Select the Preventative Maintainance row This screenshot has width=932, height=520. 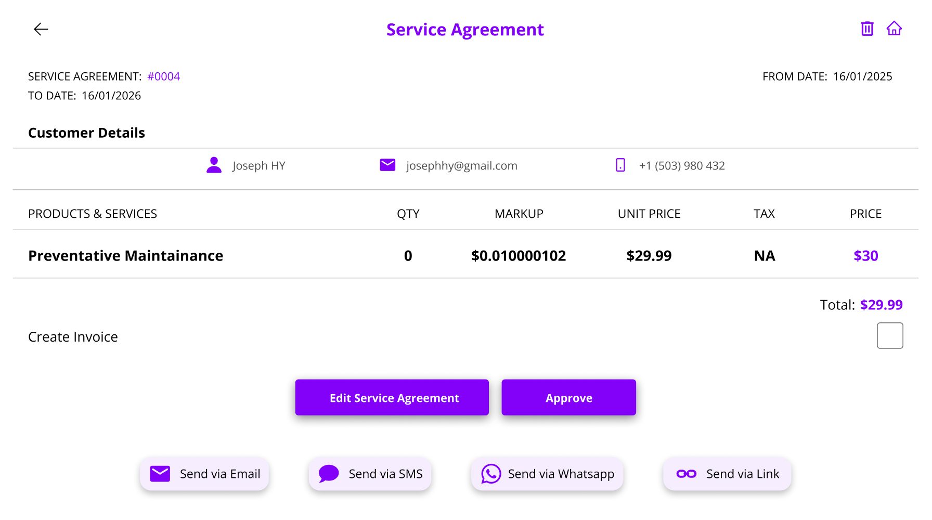[x=125, y=256]
